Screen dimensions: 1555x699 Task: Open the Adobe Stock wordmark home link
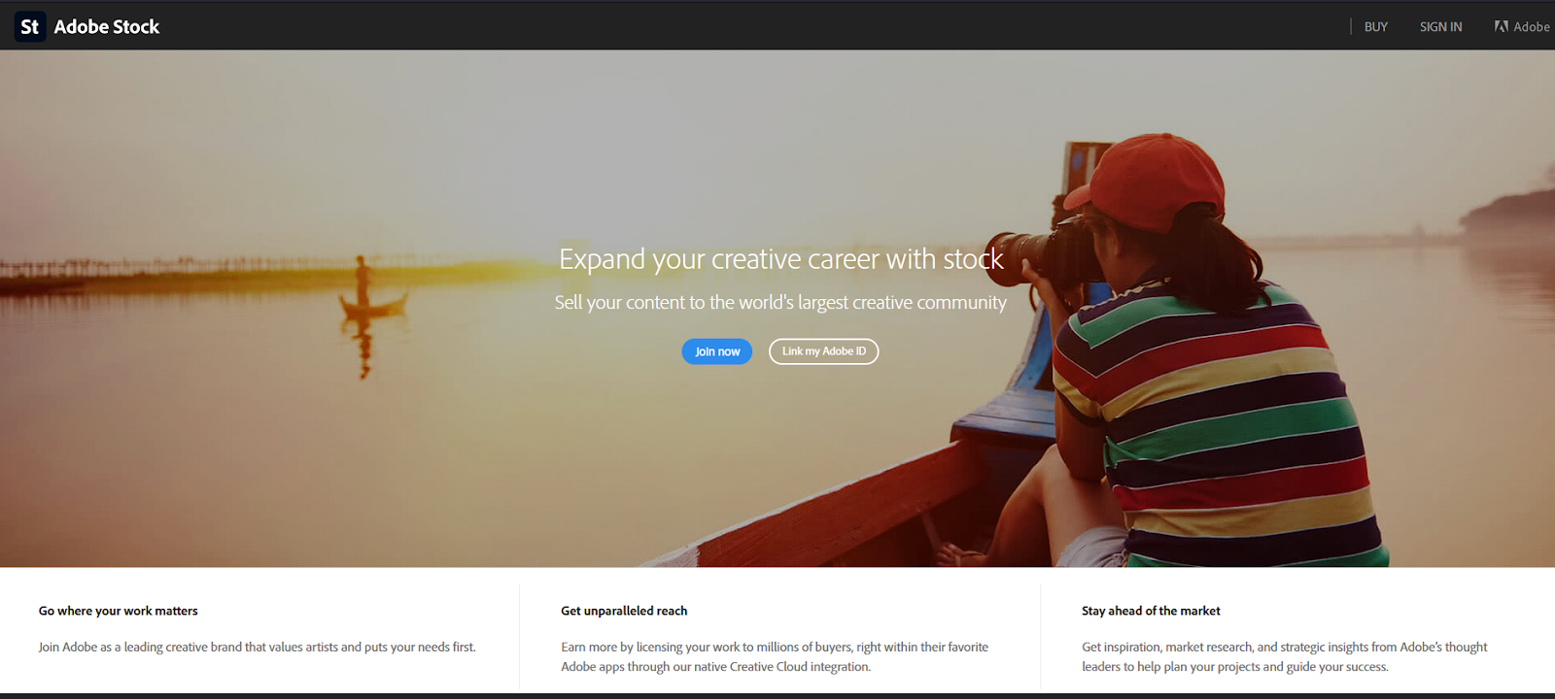coord(107,27)
